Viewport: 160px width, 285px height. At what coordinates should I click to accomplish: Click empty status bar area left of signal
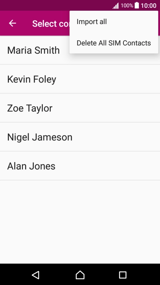click(54, 5)
